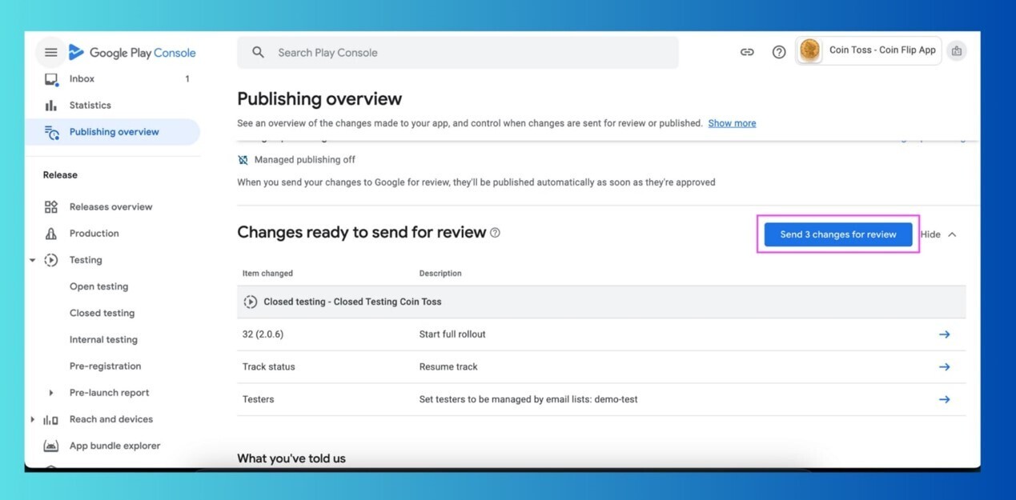
Task: Click the Managed publishing off icon
Action: [243, 160]
